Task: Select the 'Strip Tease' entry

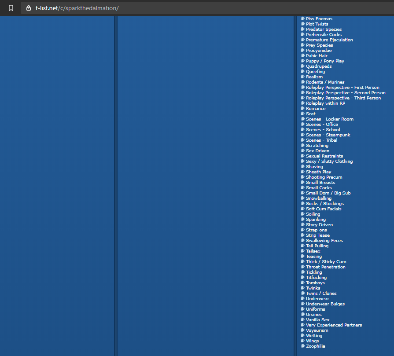Action: point(317,235)
